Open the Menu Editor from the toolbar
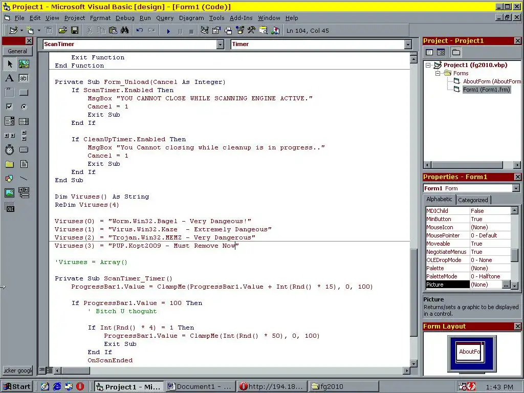The height and width of the screenshot is (393, 524). [x=49, y=31]
